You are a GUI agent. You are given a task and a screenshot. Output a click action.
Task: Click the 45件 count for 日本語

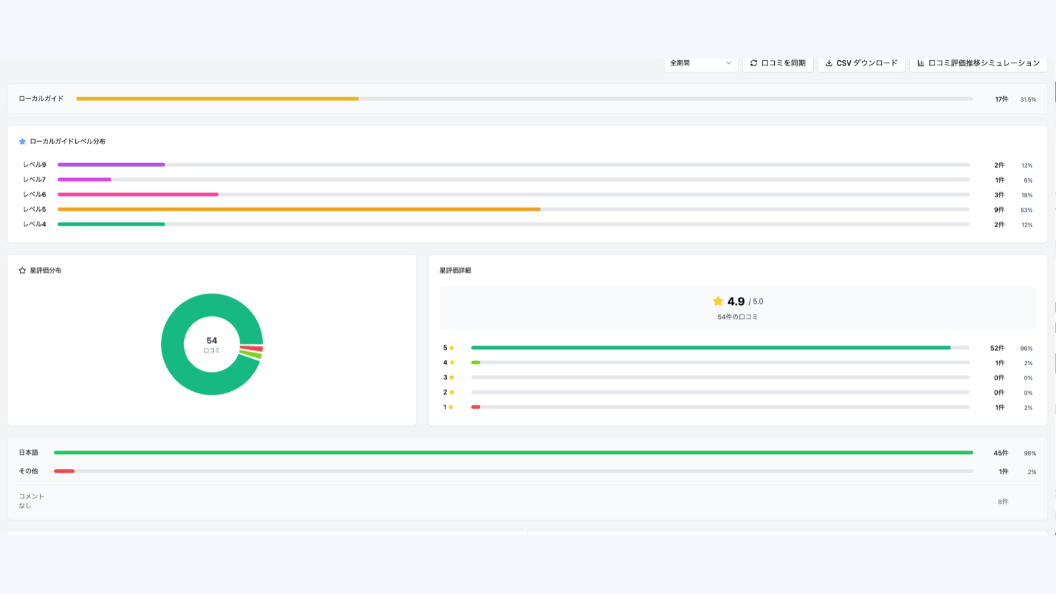point(1001,453)
